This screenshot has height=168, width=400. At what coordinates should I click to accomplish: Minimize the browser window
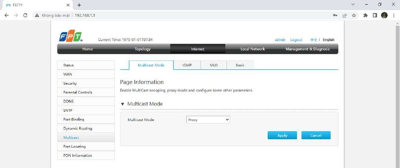366,5
